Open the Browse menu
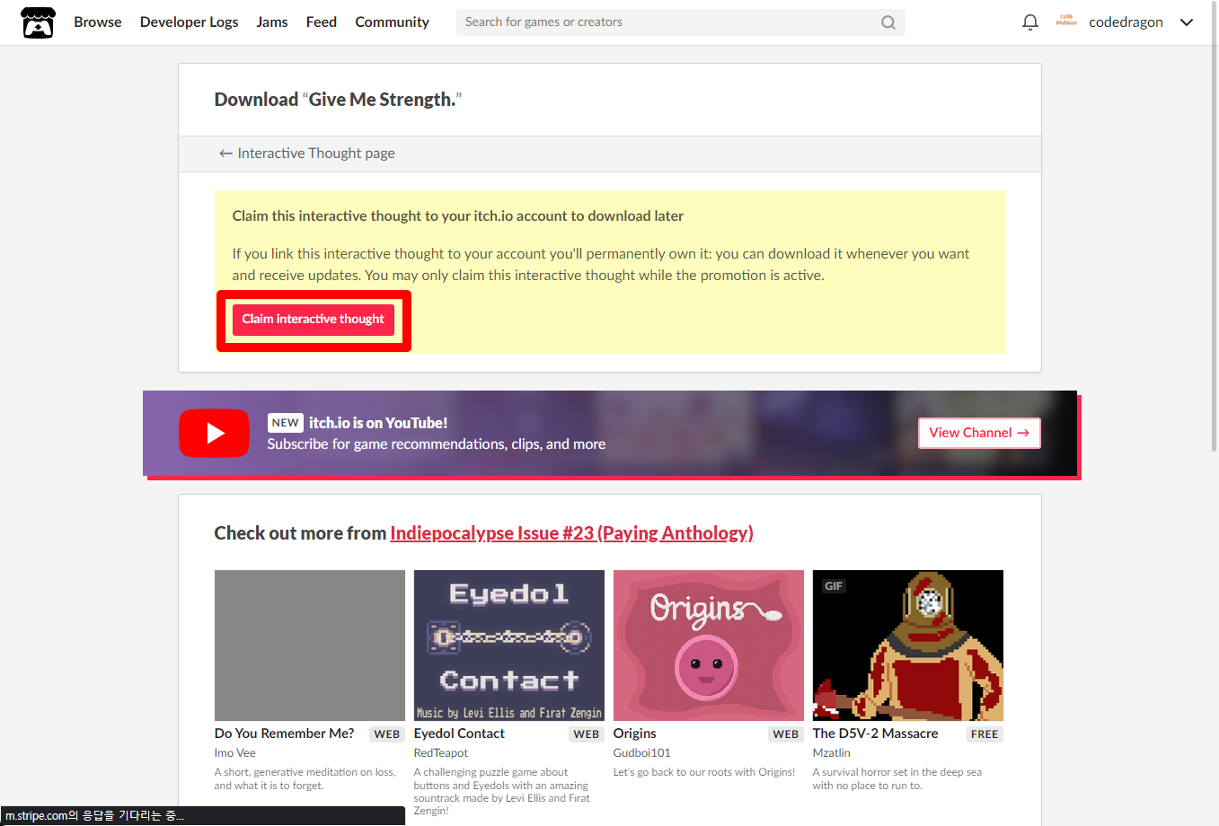This screenshot has width=1219, height=826. click(x=98, y=22)
